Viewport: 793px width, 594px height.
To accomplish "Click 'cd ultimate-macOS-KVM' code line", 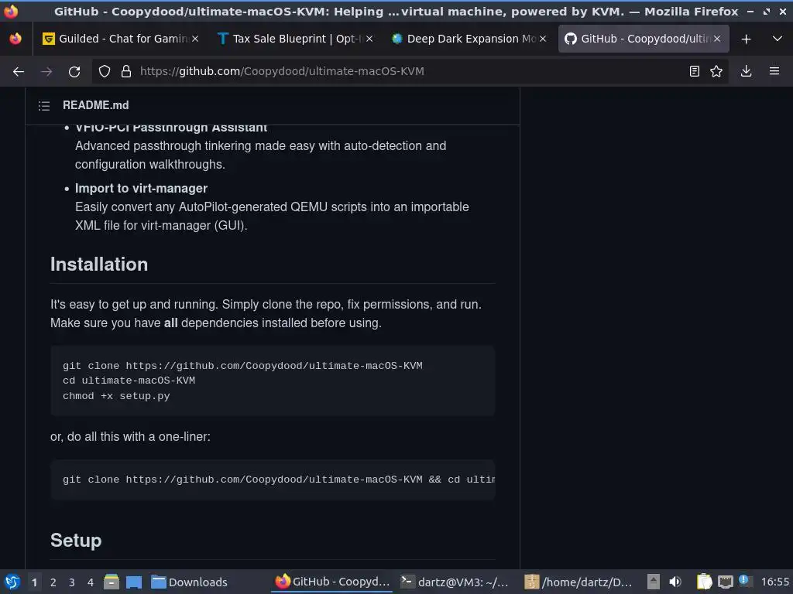I will (x=129, y=381).
